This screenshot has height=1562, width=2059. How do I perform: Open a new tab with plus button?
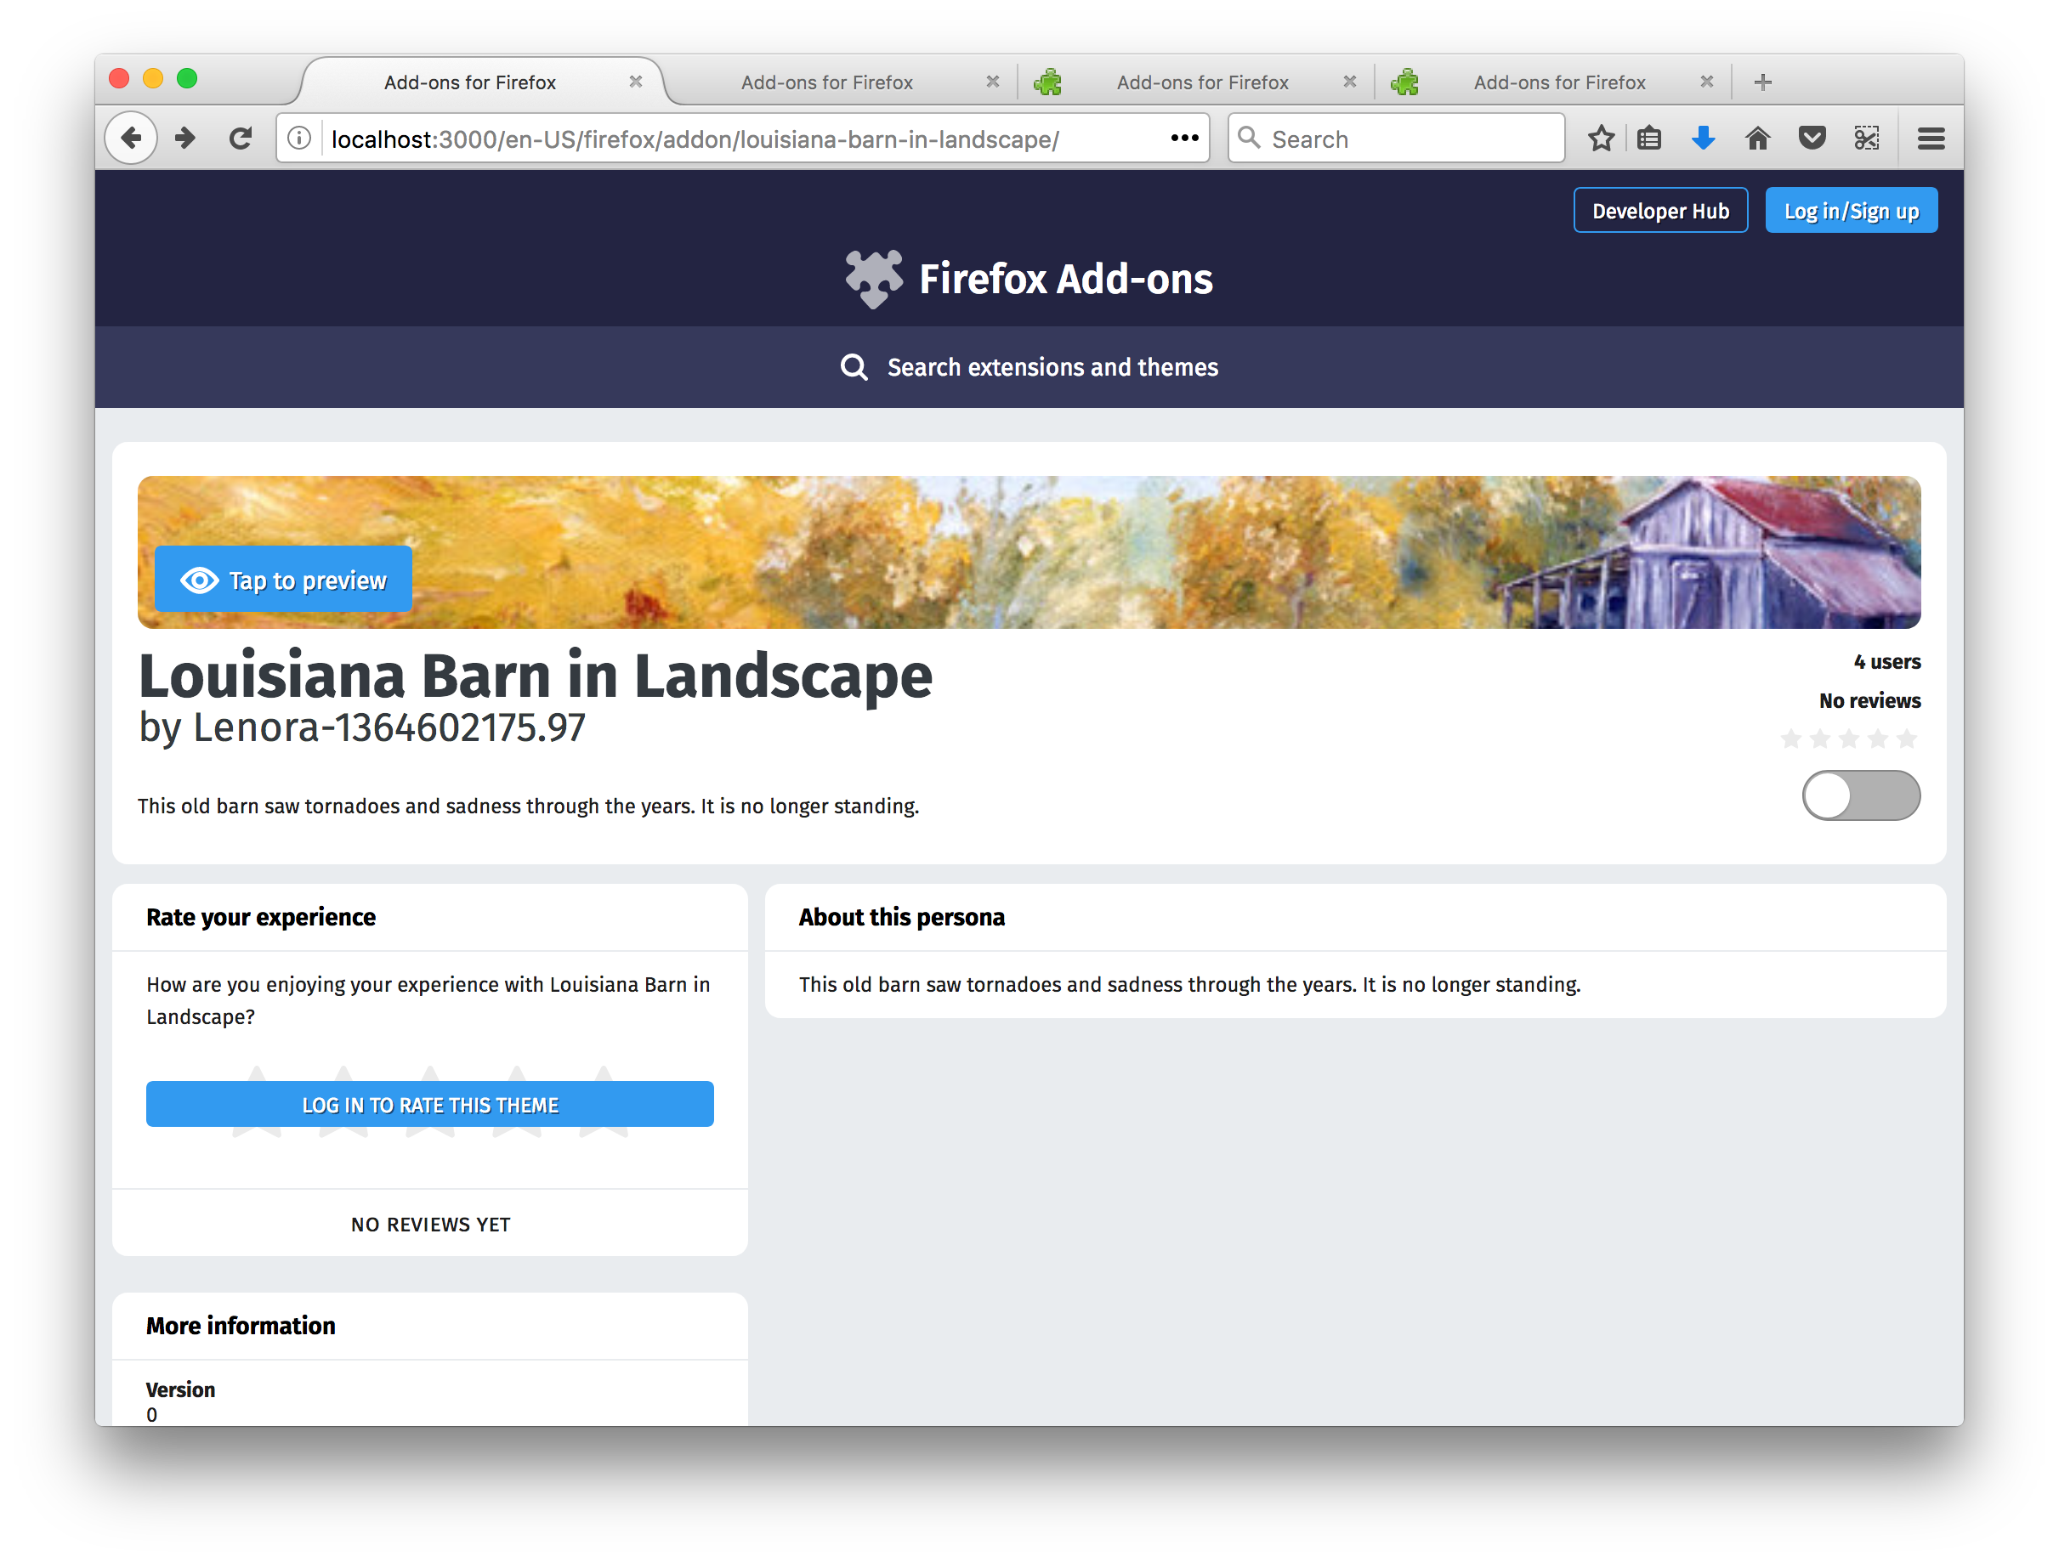[1762, 82]
